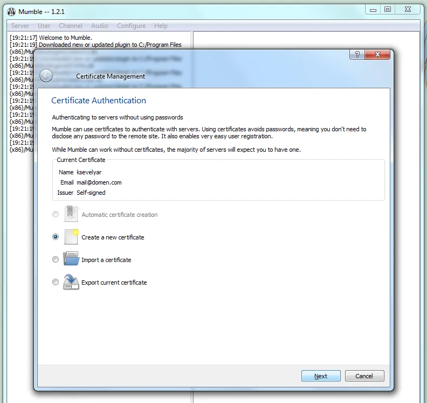Screen dimensions: 427x403
Task: Click the Import a certificate label
Action: click(x=106, y=260)
